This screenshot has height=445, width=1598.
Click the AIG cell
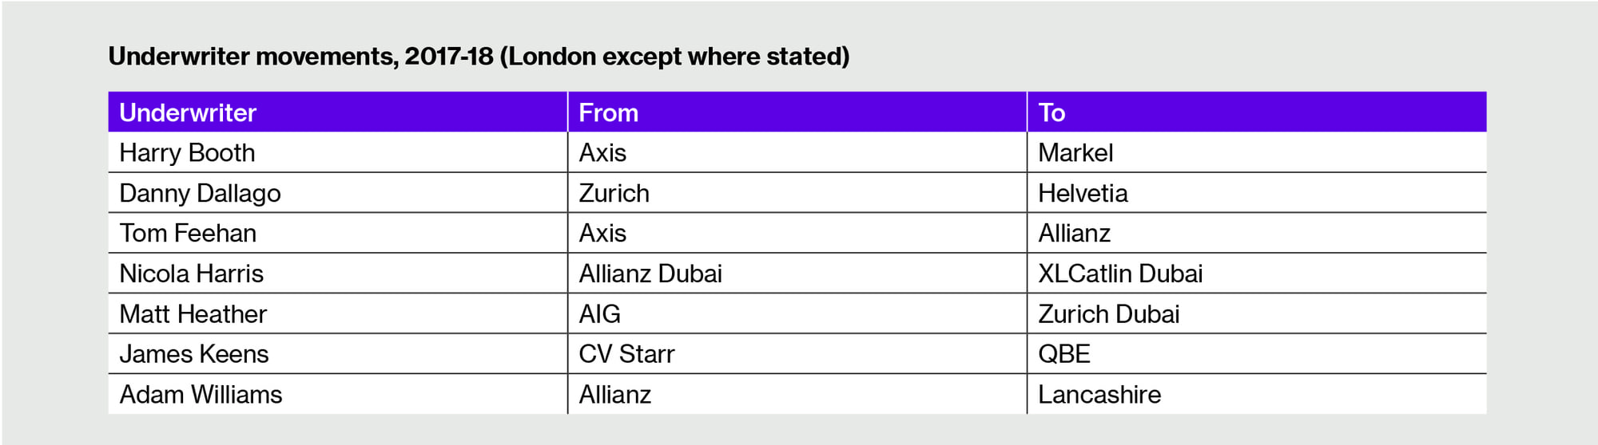coord(797,313)
